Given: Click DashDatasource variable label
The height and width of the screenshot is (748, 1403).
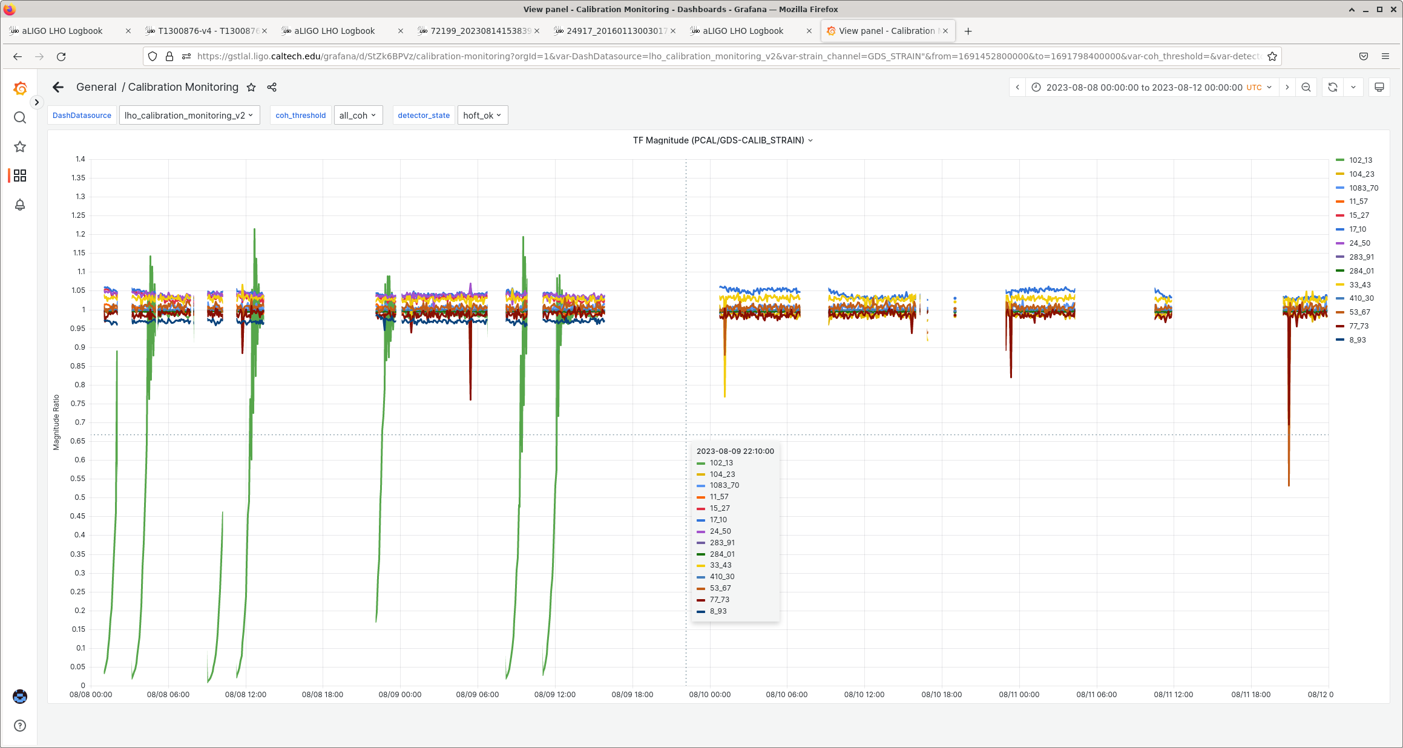Looking at the screenshot, I should [82, 115].
